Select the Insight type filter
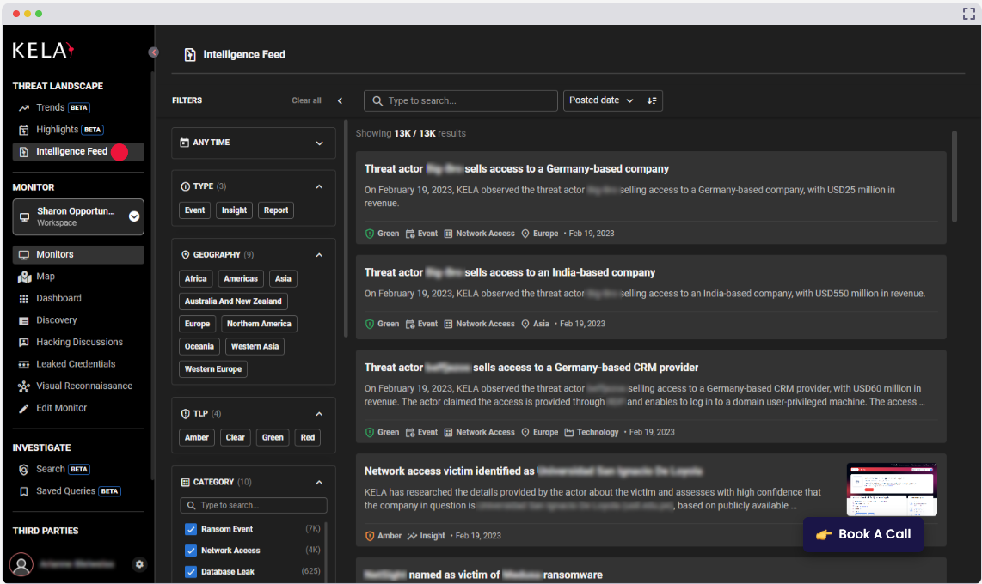The height and width of the screenshot is (584, 982). [234, 210]
